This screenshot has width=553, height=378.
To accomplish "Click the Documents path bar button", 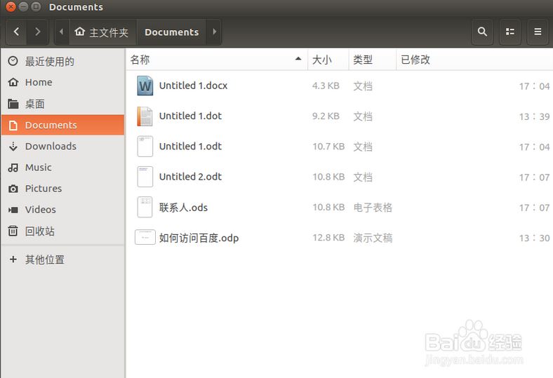I will [x=171, y=32].
